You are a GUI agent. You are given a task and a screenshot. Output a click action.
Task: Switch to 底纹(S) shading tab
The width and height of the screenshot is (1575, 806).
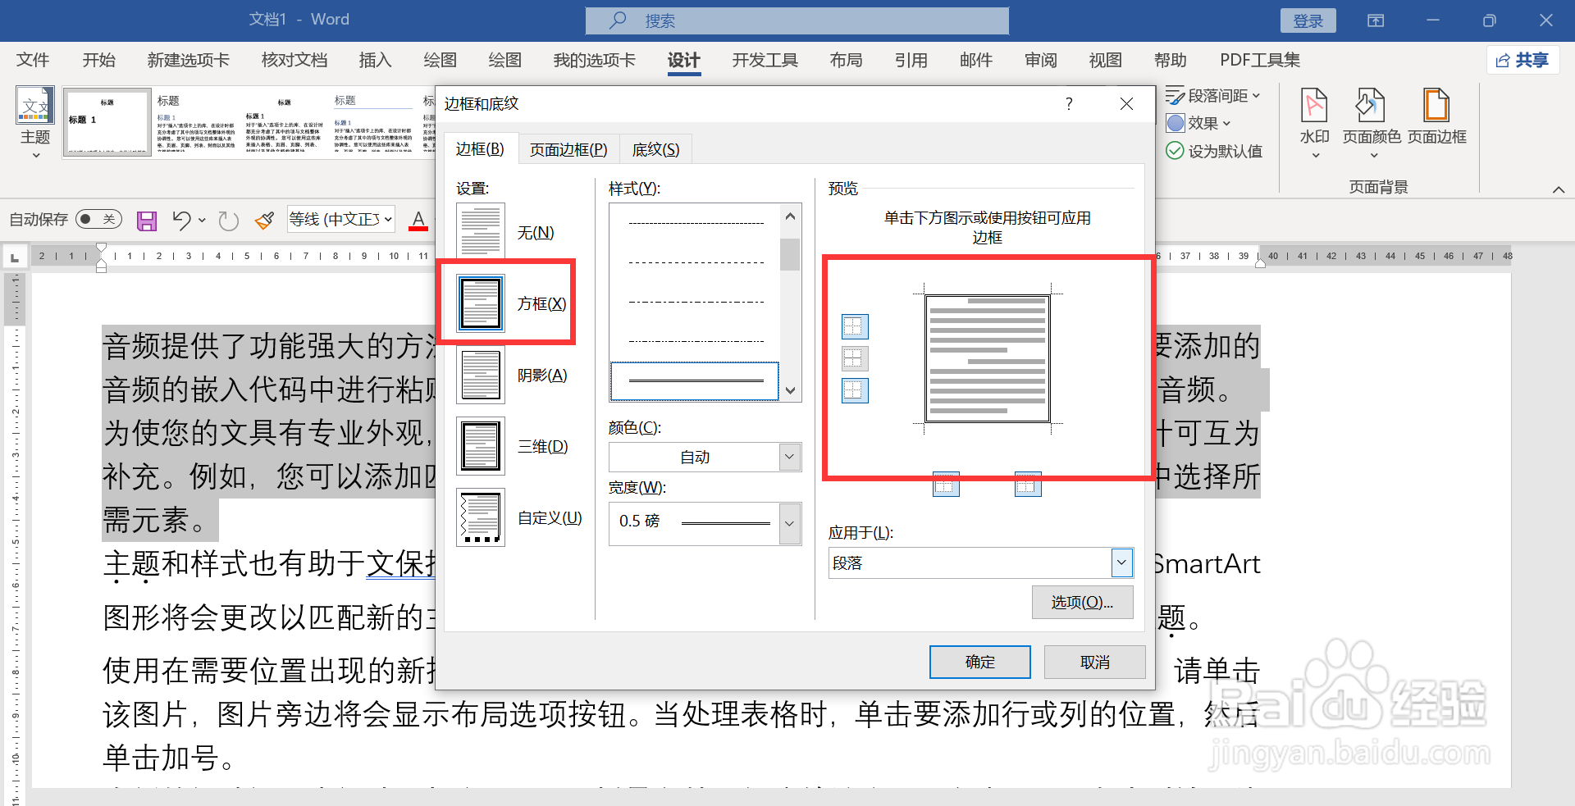[655, 149]
